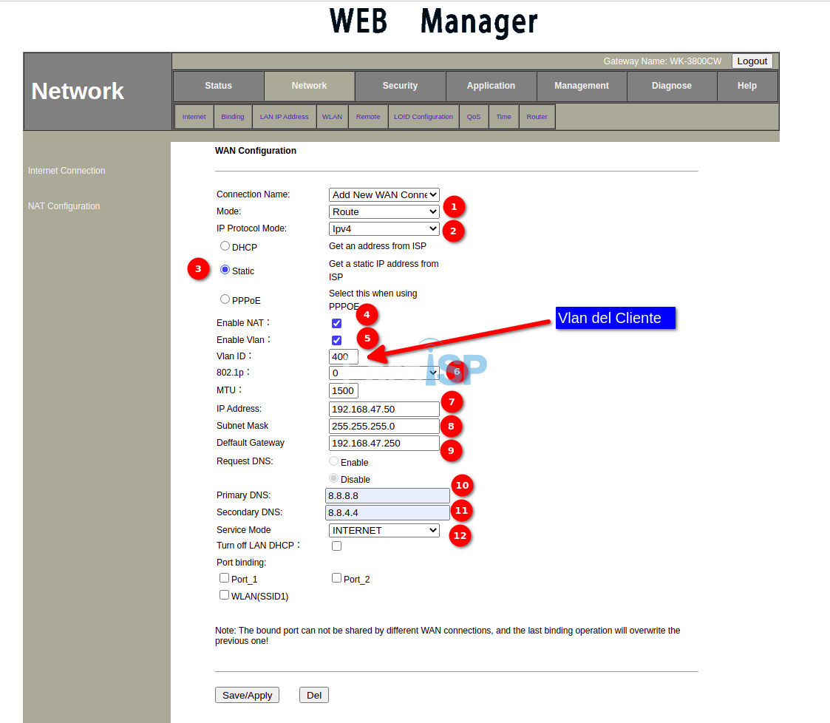Select the Static radio button
Viewport: 830px width, 723px height.
point(225,270)
